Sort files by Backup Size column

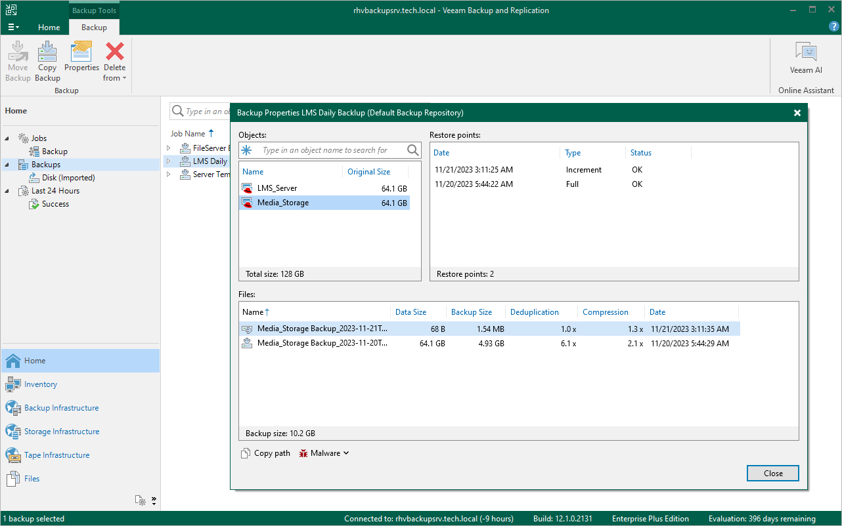[472, 312]
